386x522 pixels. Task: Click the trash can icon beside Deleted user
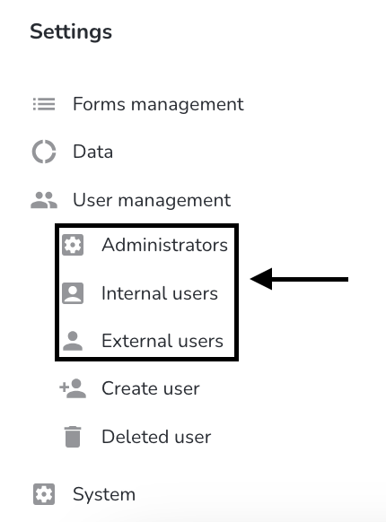tap(73, 437)
